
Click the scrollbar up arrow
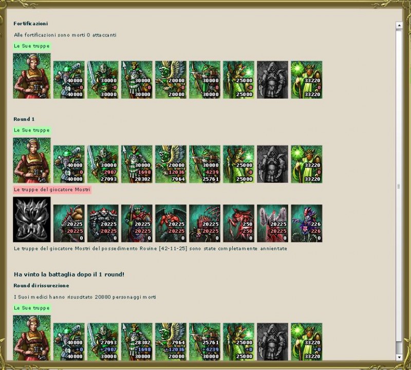coord(399,25)
